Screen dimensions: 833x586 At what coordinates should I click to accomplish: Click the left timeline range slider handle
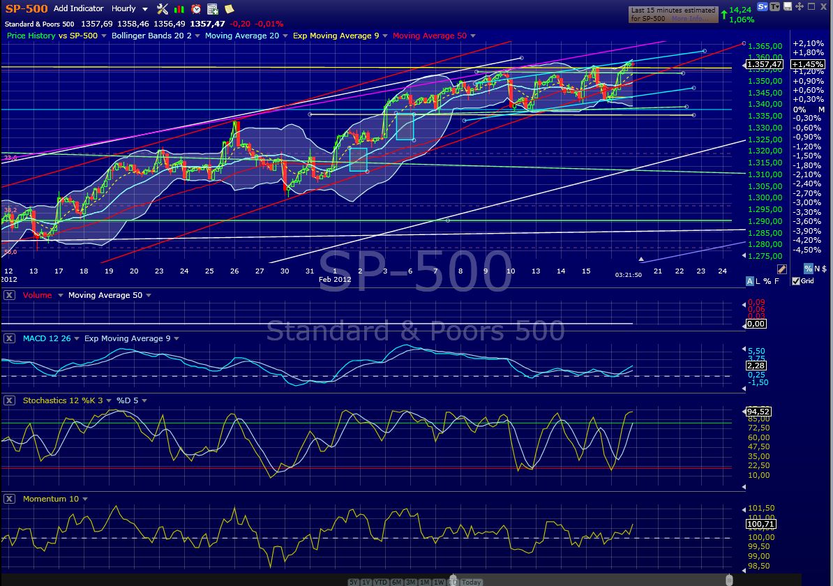pos(453,579)
